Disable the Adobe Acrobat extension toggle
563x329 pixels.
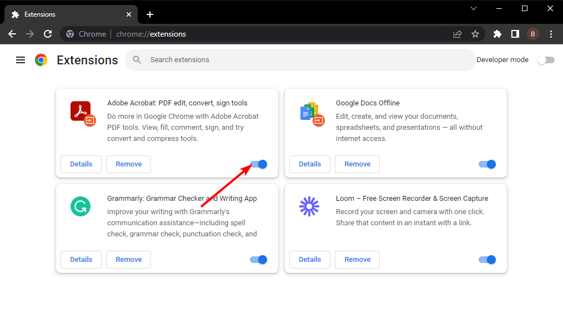tap(259, 164)
